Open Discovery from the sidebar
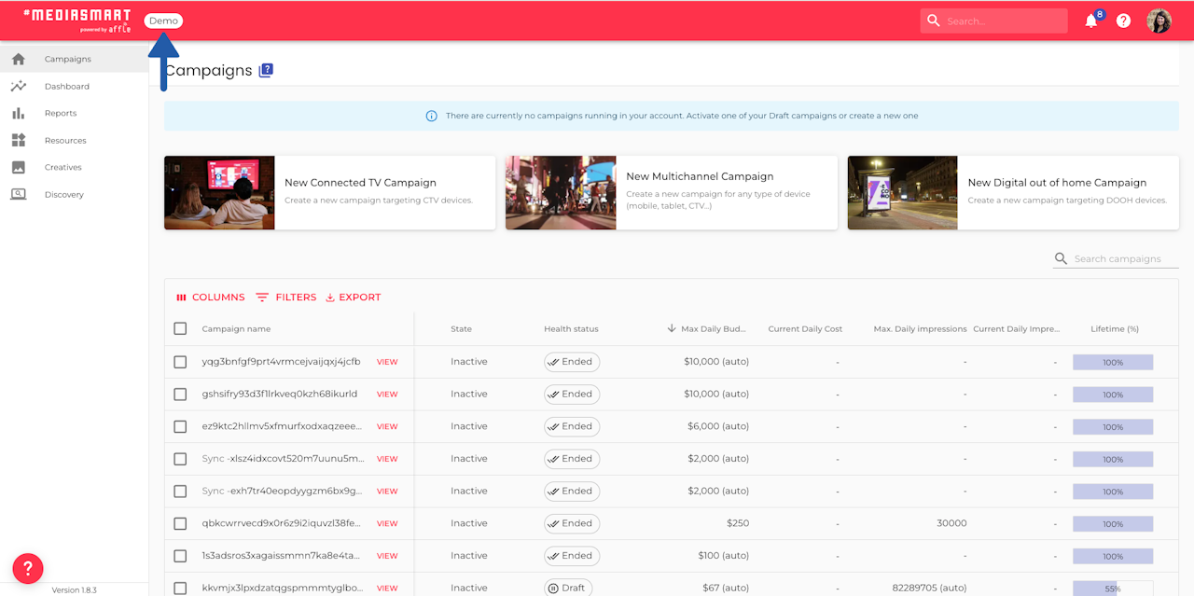Image resolution: width=1194 pixels, height=596 pixels. coord(63,195)
